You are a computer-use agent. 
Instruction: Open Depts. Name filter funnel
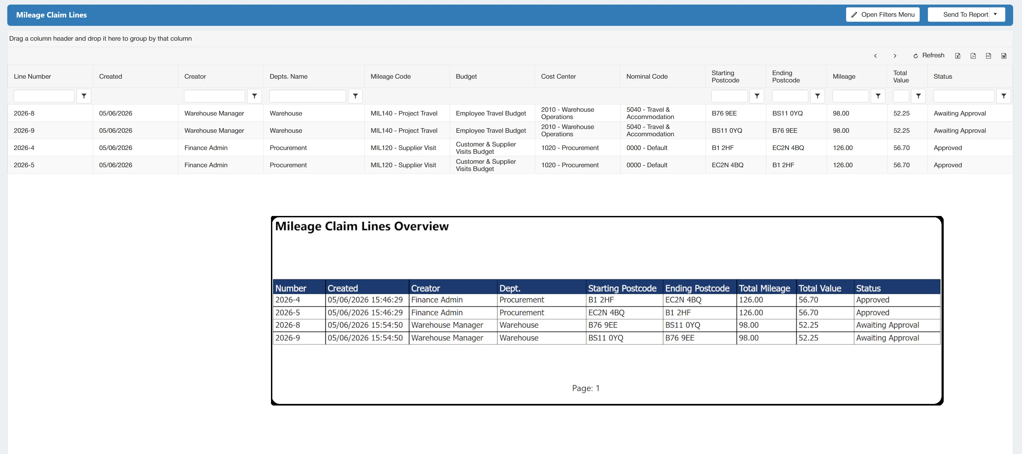(355, 96)
